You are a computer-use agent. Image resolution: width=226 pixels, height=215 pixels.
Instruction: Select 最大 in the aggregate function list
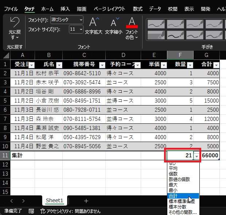pos(173,185)
